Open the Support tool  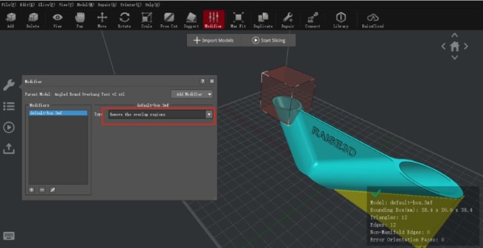(191, 20)
